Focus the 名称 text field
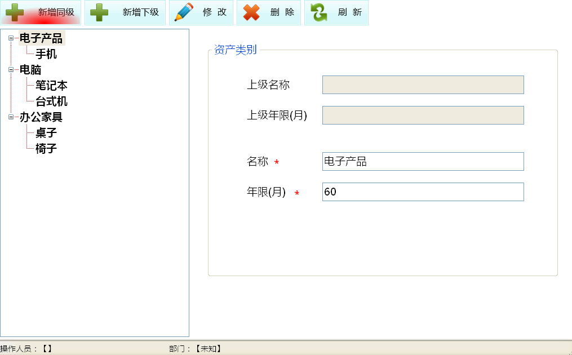572x355 pixels. [x=423, y=161]
